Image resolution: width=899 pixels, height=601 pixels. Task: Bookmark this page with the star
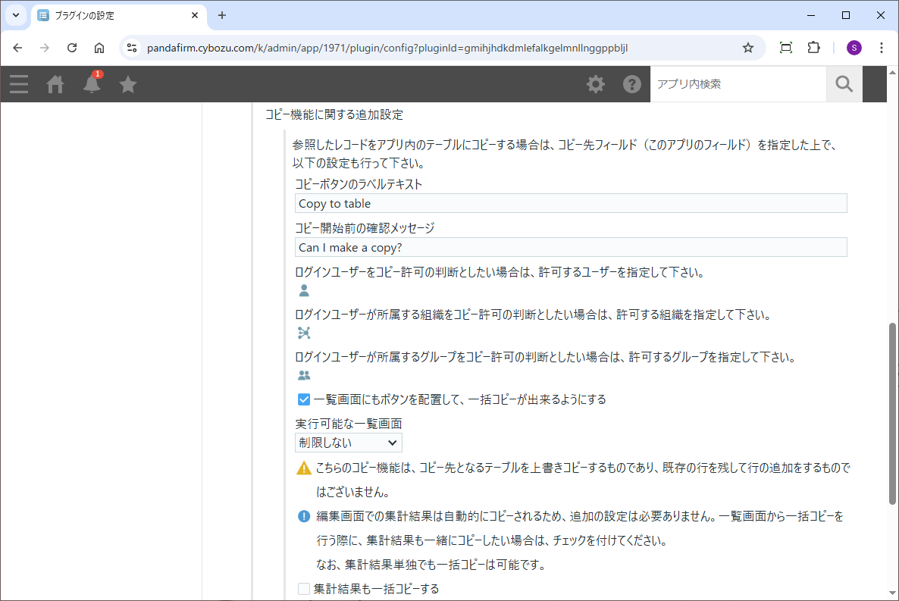pos(748,48)
